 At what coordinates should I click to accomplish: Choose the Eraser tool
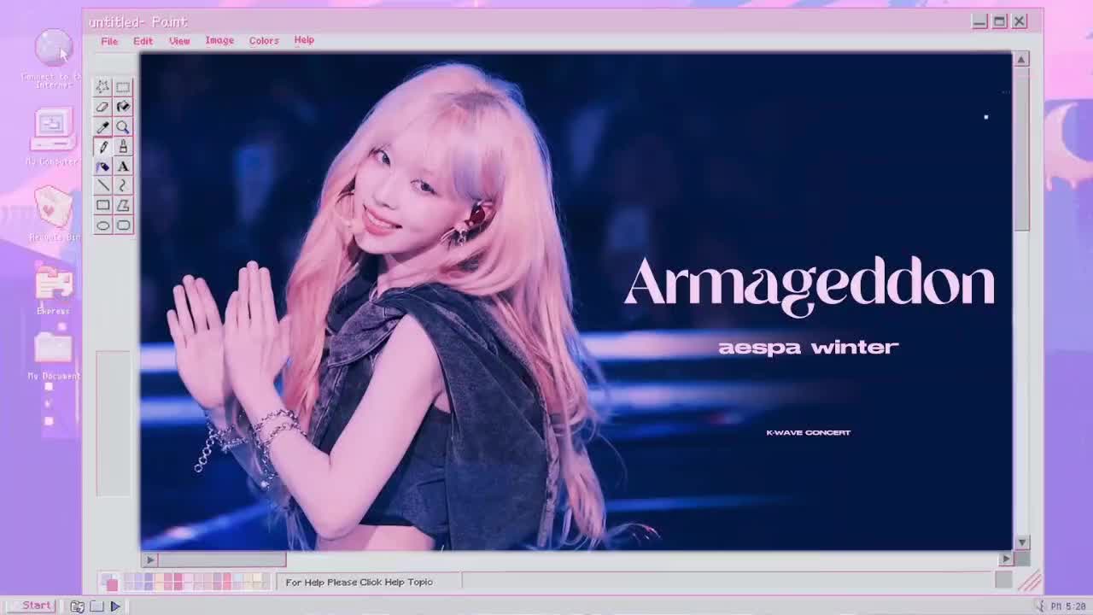point(102,107)
